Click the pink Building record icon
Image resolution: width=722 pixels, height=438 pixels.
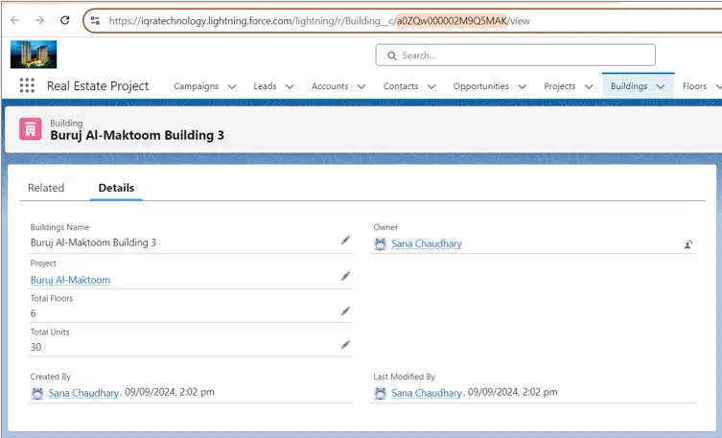point(31,128)
